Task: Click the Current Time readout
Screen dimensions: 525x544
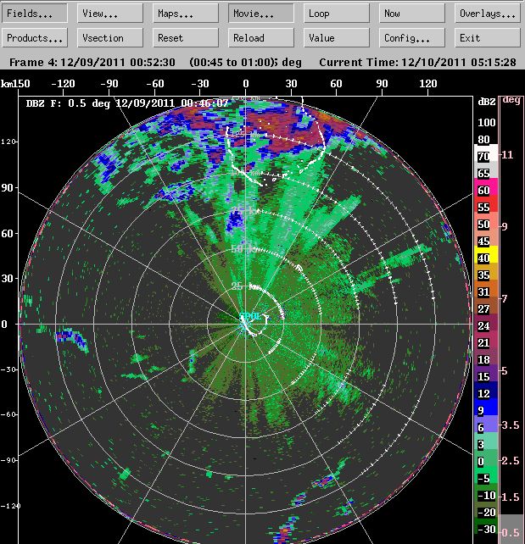Action: (x=417, y=62)
